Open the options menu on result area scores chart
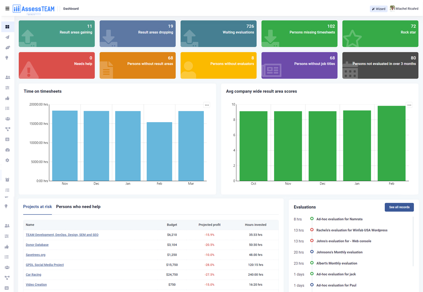Image resolution: width=423 pixels, height=292 pixels. tap(409, 105)
